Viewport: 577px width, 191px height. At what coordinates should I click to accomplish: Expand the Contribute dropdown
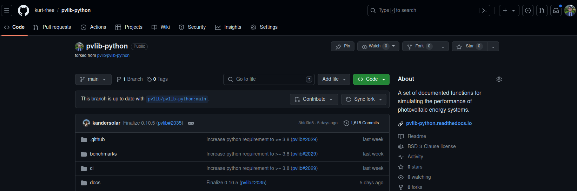314,99
